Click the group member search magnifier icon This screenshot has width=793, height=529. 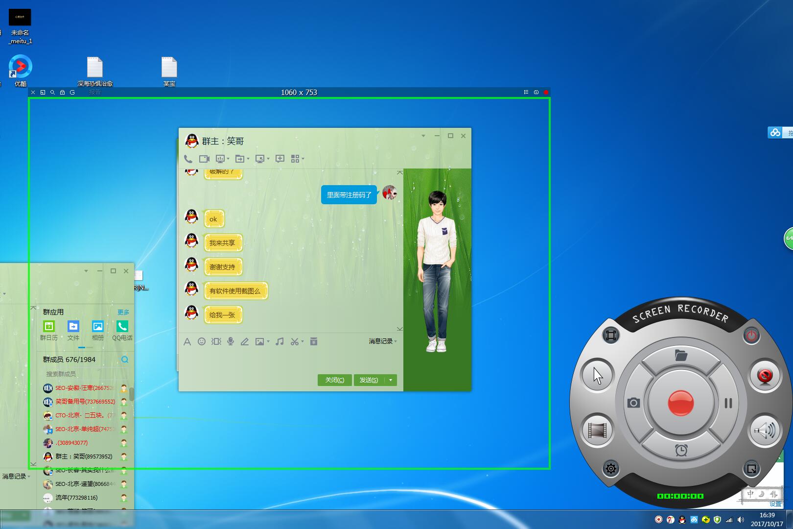(125, 360)
